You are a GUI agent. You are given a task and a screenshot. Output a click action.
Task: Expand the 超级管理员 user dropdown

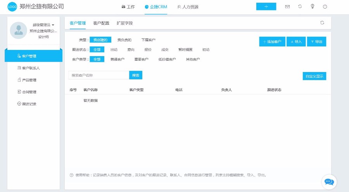click(x=43, y=25)
